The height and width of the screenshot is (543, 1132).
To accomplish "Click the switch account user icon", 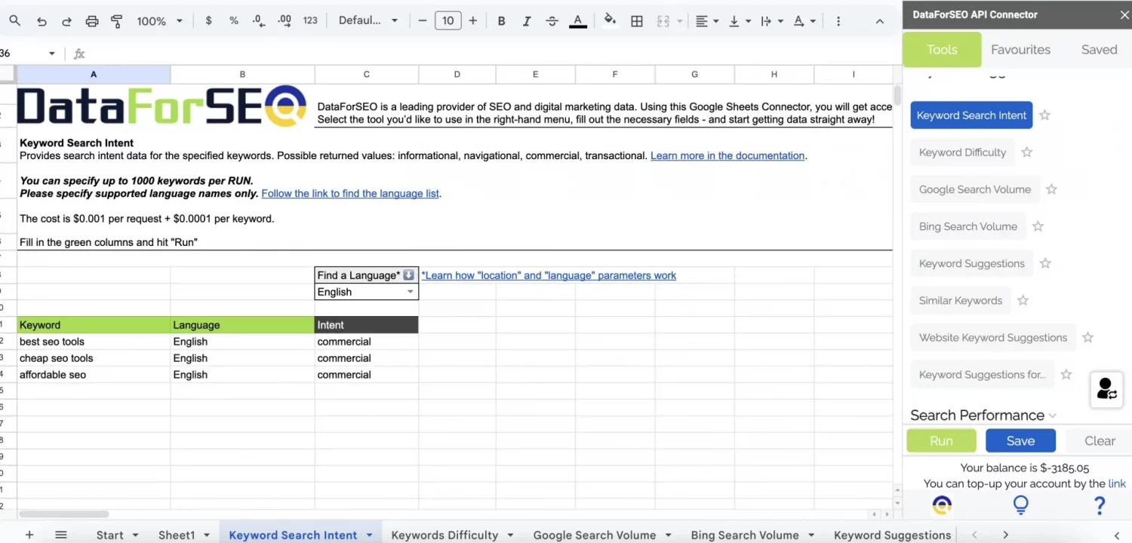I will pyautogui.click(x=1106, y=389).
